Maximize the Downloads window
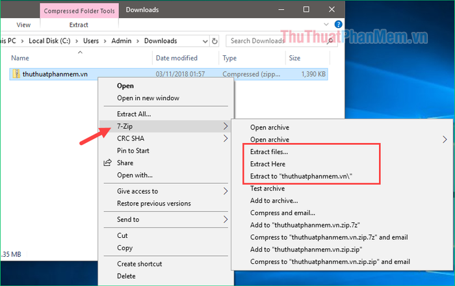 tap(306, 10)
